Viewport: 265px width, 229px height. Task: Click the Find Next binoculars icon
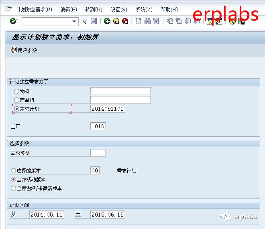[156, 21]
